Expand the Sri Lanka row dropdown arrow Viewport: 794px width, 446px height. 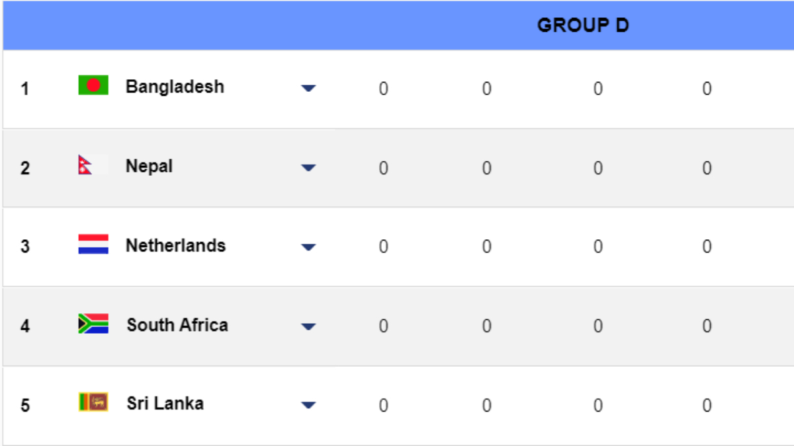coord(308,405)
